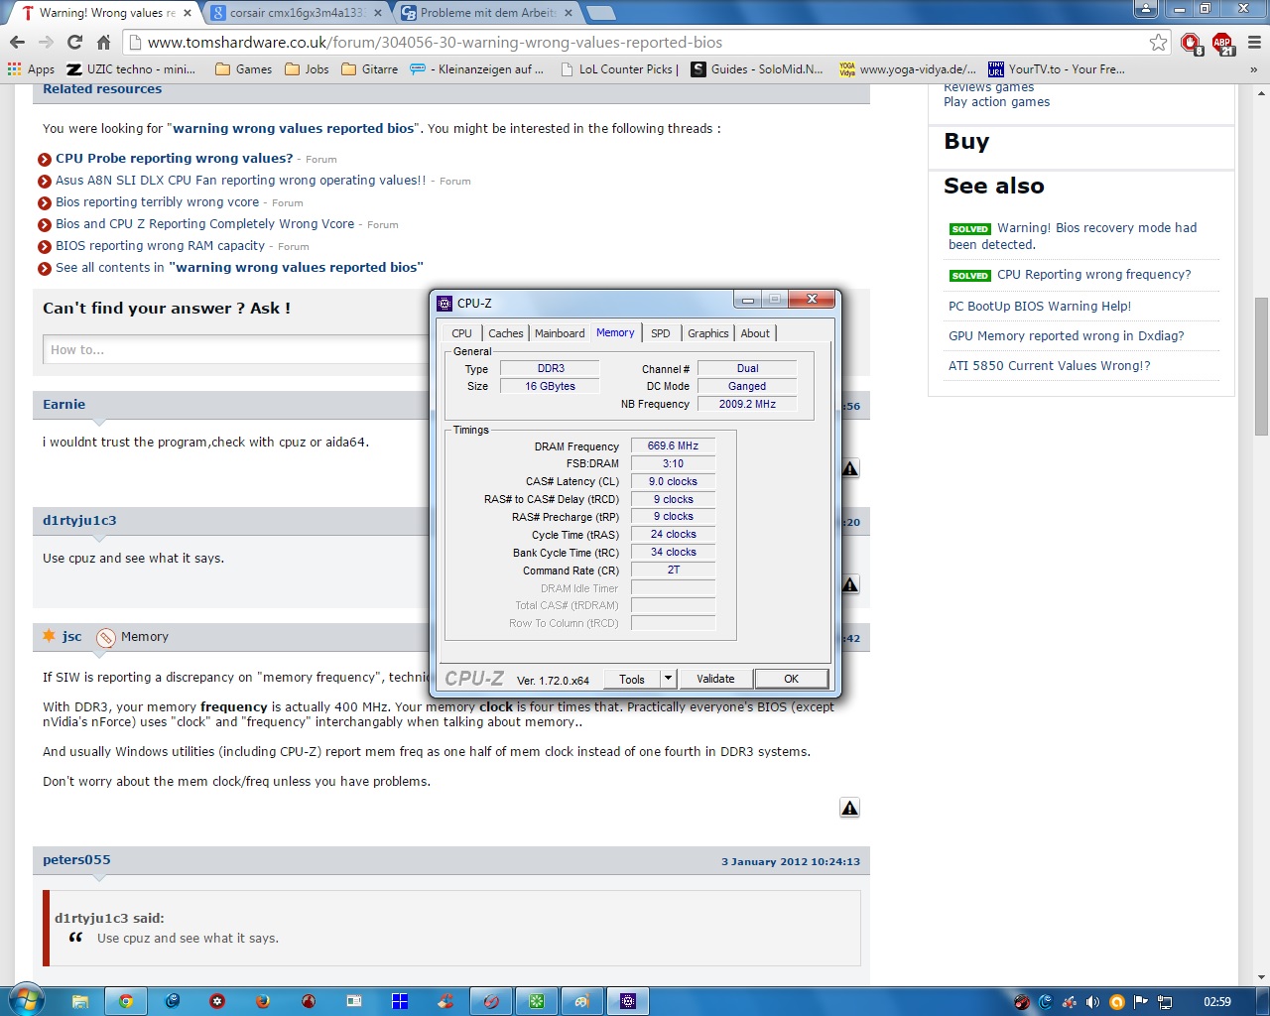Click the Memory badge icon next to jsc

(106, 638)
